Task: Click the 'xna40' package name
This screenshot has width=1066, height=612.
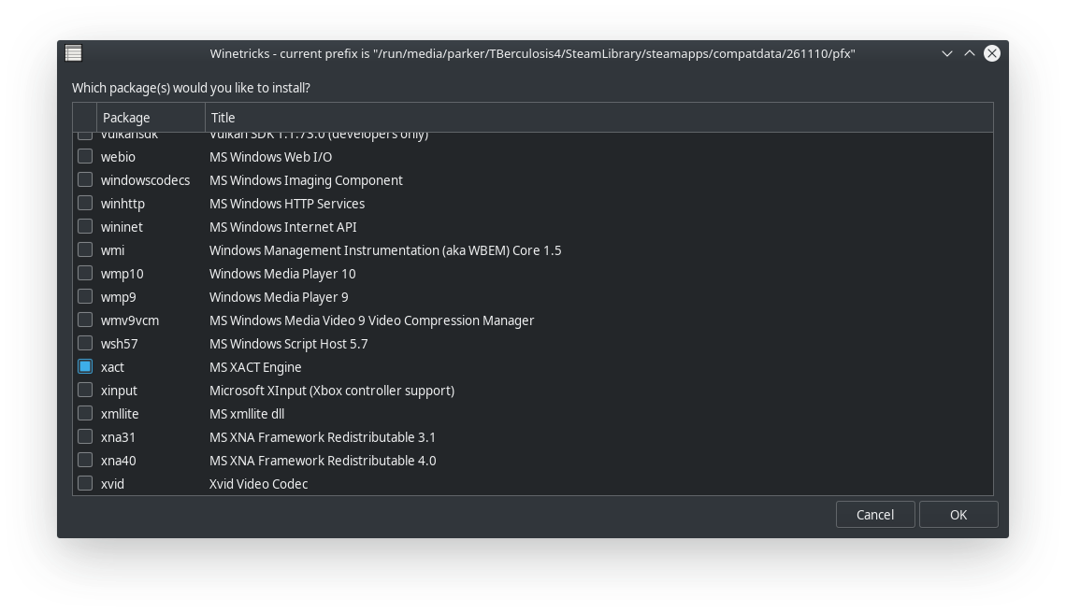Action: click(x=119, y=461)
